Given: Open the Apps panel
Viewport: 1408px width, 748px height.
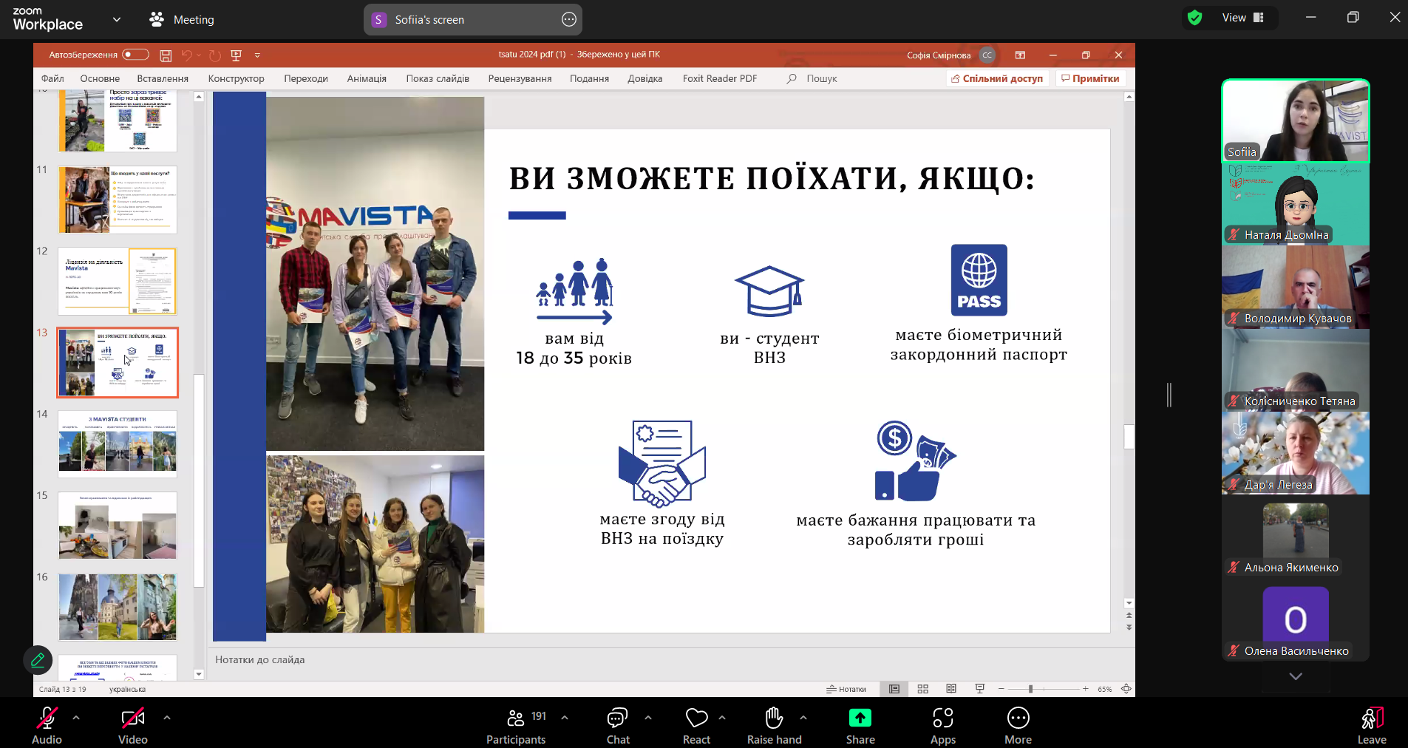Looking at the screenshot, I should (942, 726).
